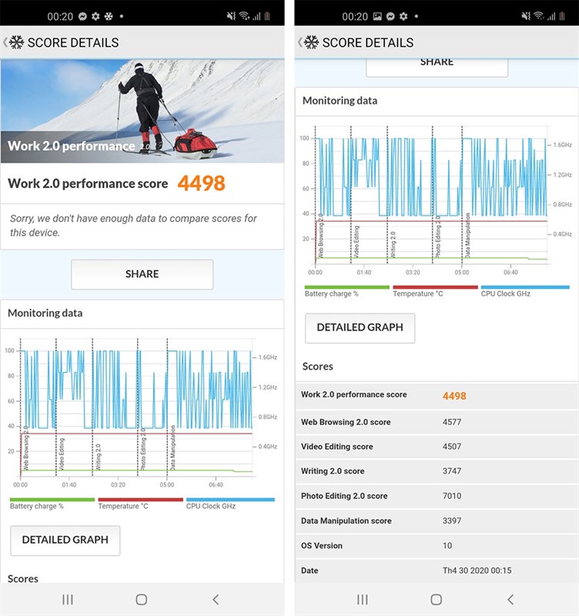Select the Photo Editing 2.0 score row

coord(437,496)
